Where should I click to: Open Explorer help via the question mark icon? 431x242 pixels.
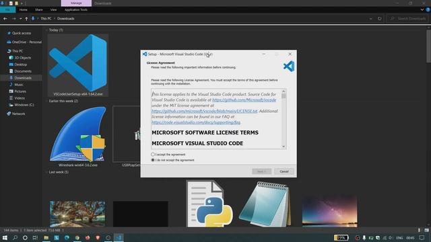coord(428,9)
